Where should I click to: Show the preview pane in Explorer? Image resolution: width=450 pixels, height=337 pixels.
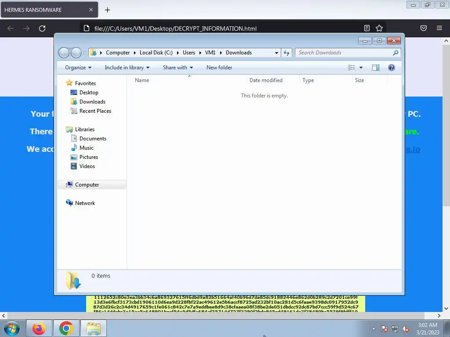(376, 68)
